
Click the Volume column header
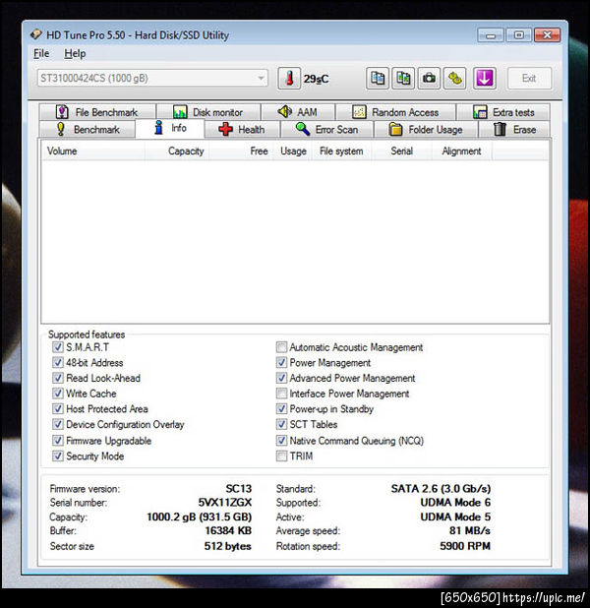(x=93, y=151)
